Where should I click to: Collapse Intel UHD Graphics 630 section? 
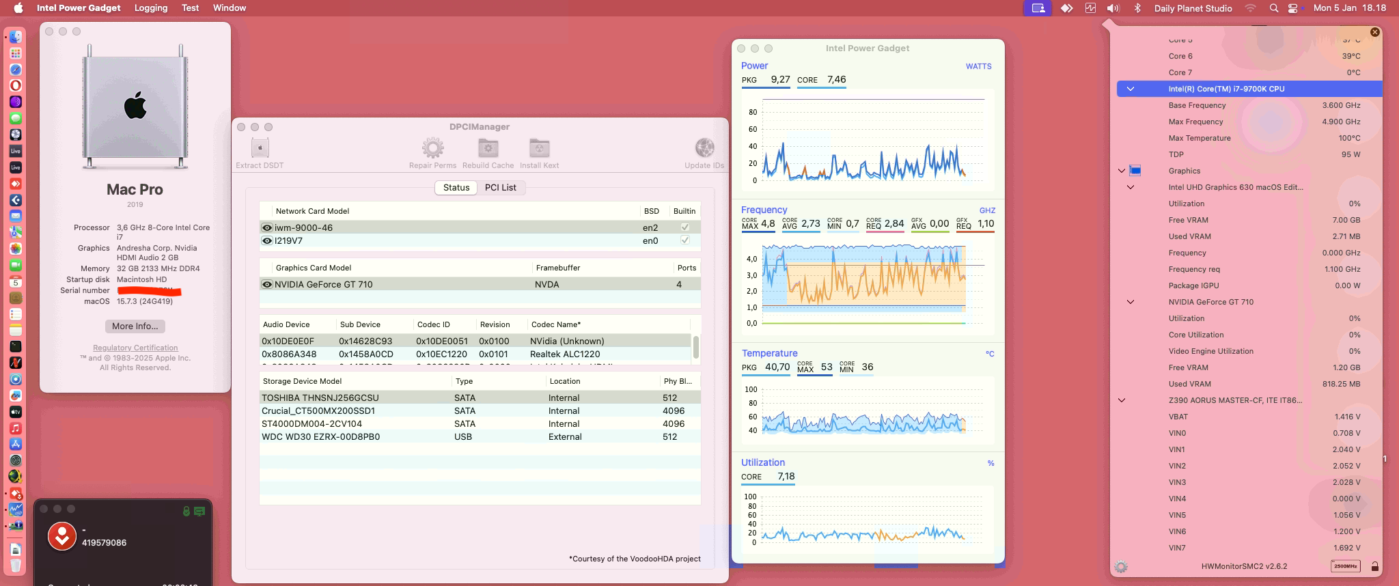1131,187
